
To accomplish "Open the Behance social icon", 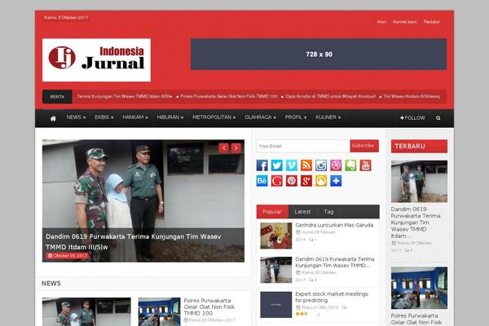I will point(262,181).
